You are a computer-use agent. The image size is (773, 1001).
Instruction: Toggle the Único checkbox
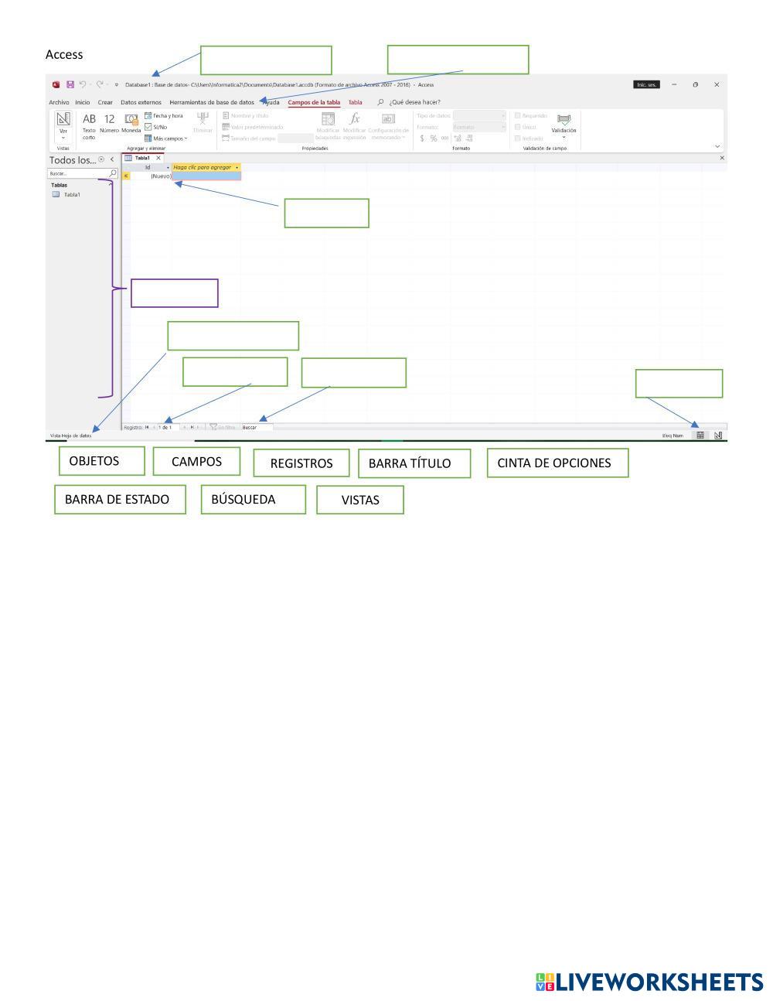point(518,127)
